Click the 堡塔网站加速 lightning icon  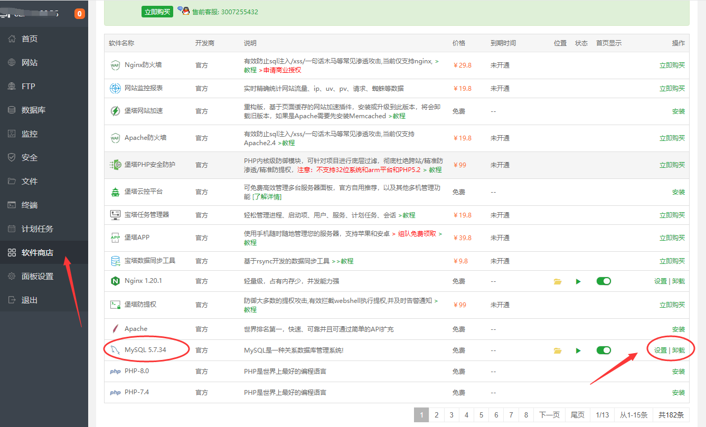click(115, 111)
